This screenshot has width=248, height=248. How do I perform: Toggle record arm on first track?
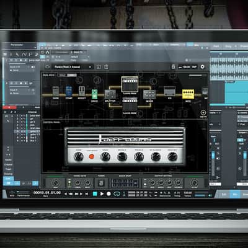tap(21, 60)
